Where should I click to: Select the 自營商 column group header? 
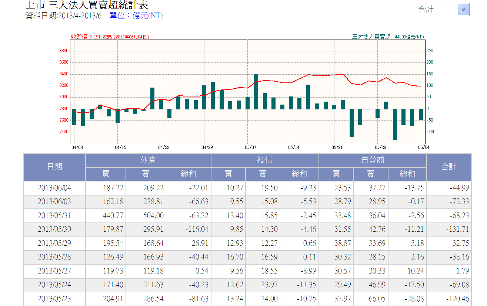(373, 160)
